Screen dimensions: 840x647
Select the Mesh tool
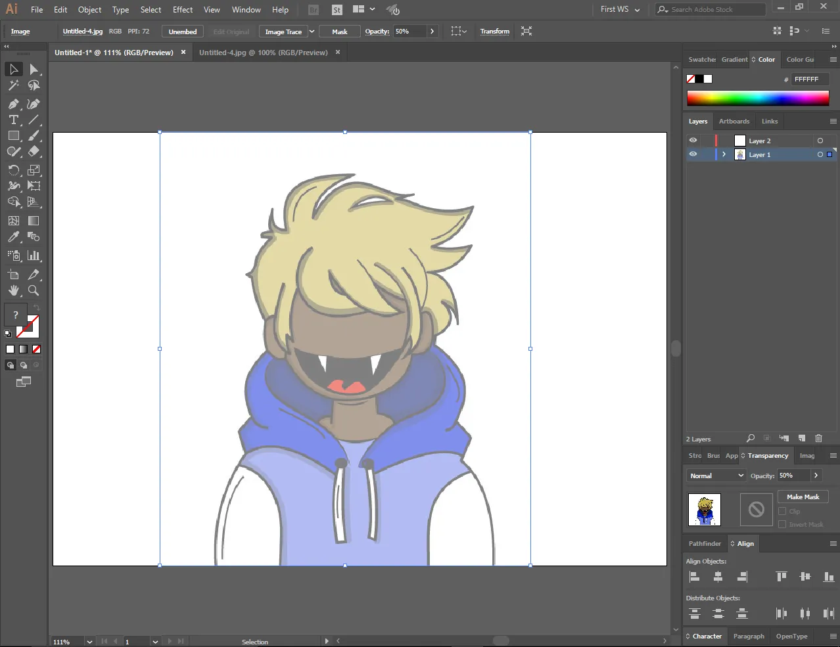click(x=14, y=221)
